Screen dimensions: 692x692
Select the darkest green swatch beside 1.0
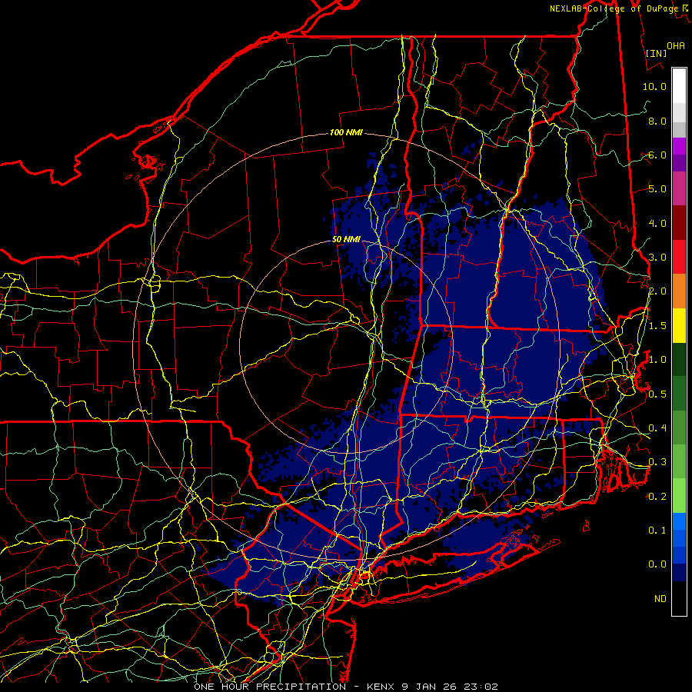coord(679,359)
